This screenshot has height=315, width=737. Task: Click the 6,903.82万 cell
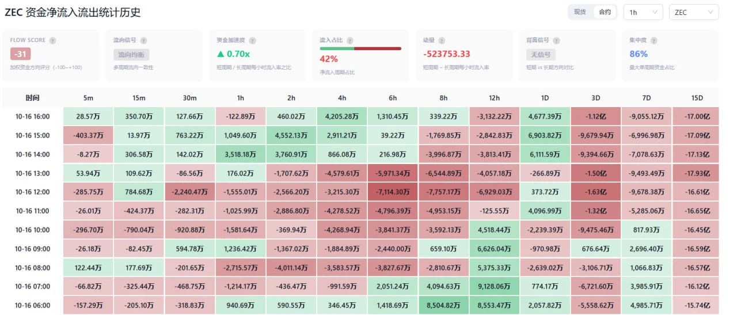545,136
